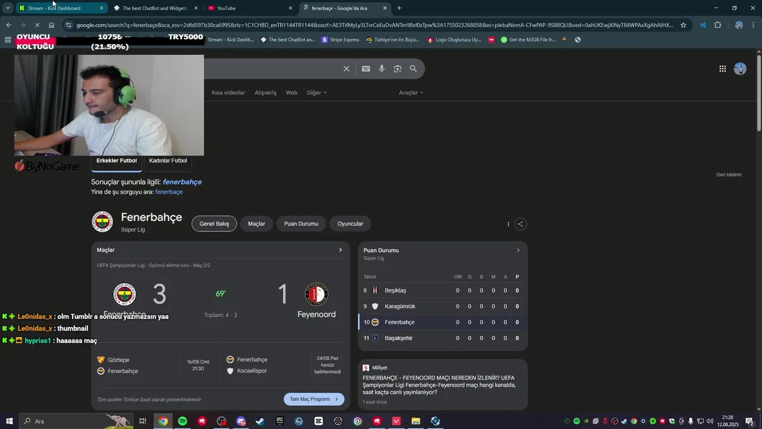Start voice search with the microphone icon
762x429 pixels.
tap(382, 69)
